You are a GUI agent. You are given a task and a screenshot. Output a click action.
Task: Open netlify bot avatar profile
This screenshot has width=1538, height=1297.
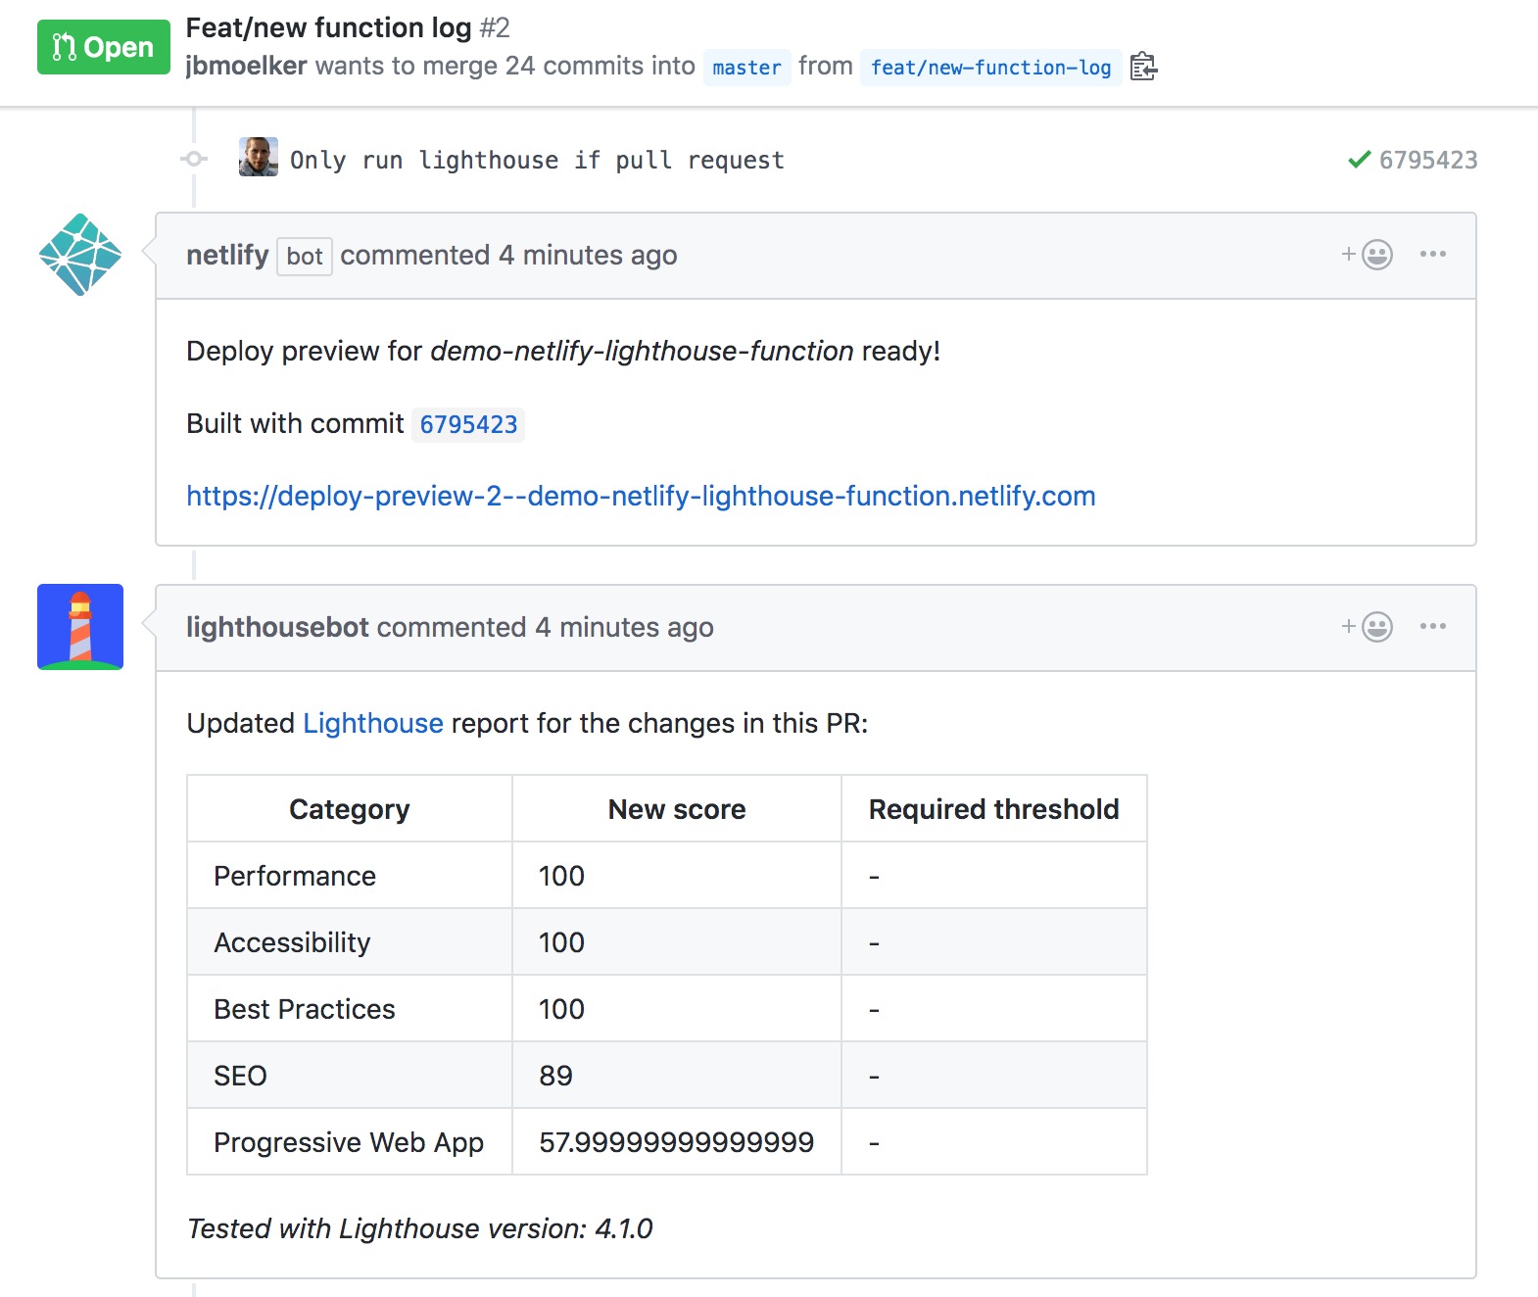[80, 255]
